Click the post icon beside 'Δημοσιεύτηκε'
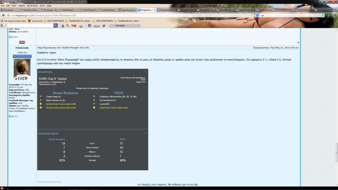Image resolution: width=338 pixels, height=190 pixels. pos(254,48)
